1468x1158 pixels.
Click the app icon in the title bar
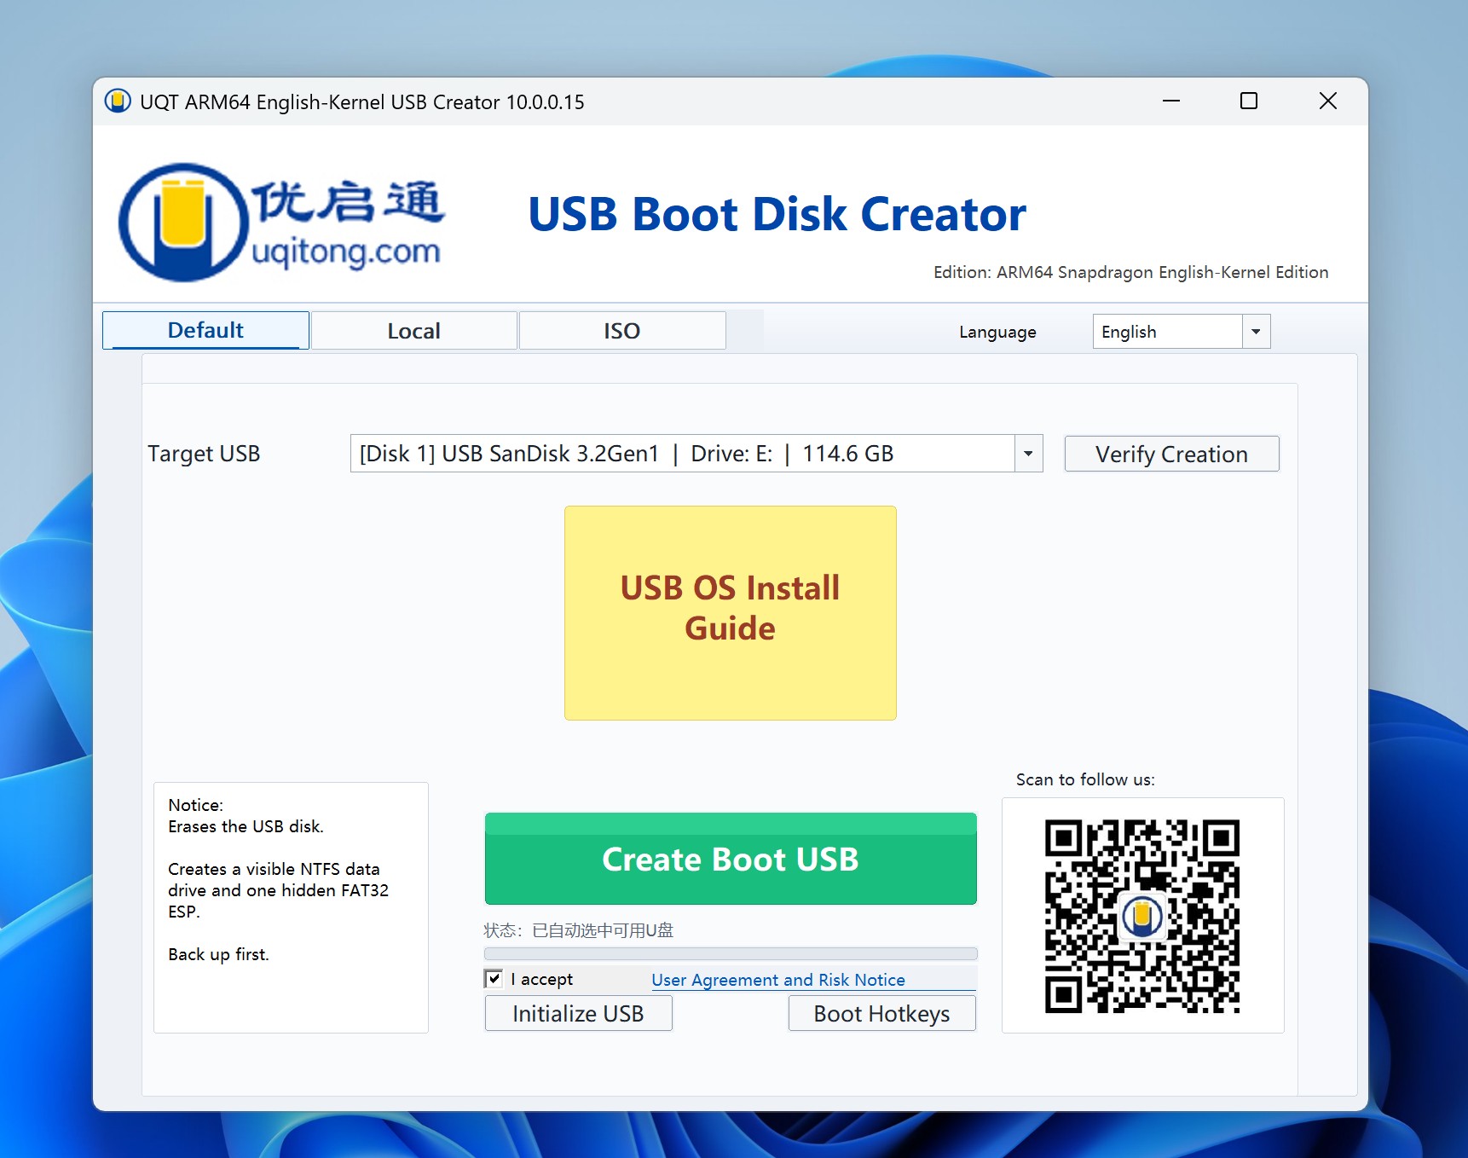[x=118, y=101]
